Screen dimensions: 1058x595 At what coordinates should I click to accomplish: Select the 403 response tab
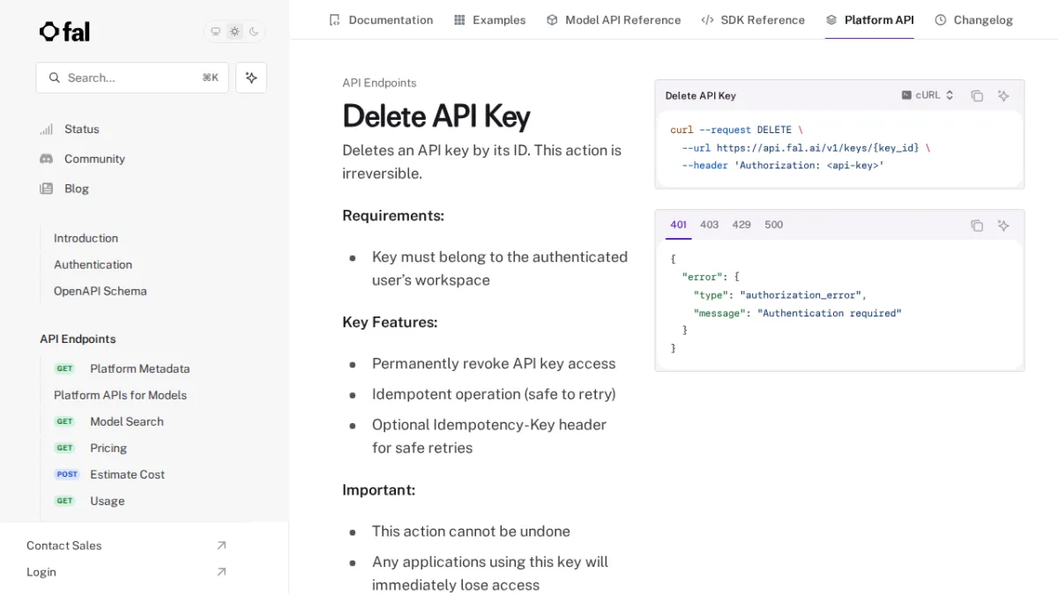pos(710,225)
